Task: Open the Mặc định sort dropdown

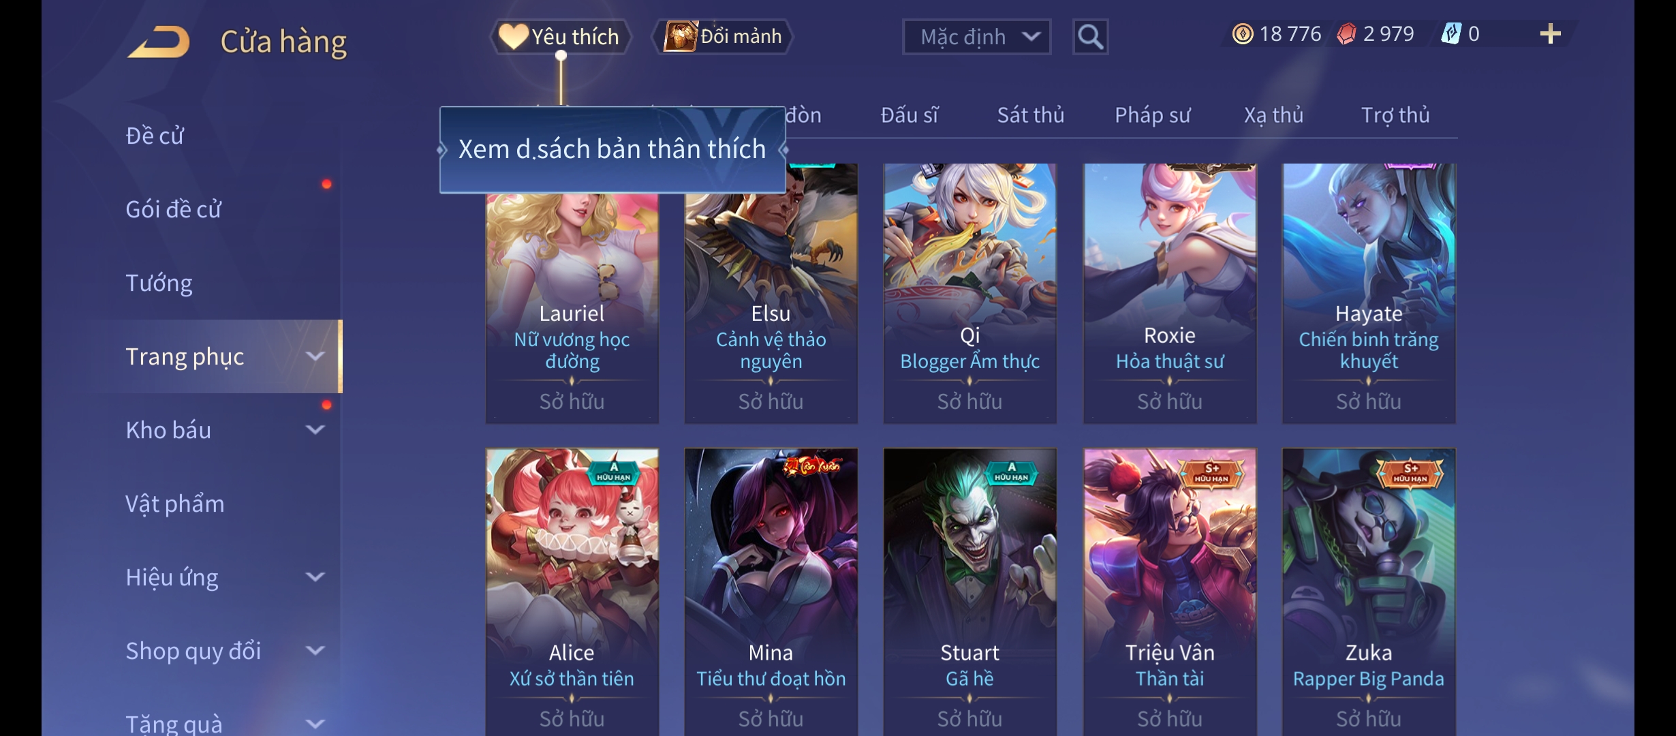Action: pos(976,37)
